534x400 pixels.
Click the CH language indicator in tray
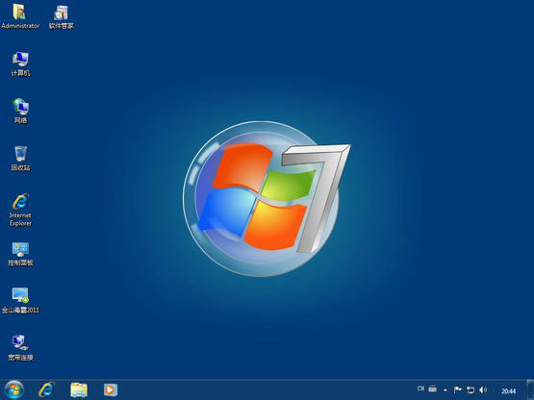click(420, 388)
